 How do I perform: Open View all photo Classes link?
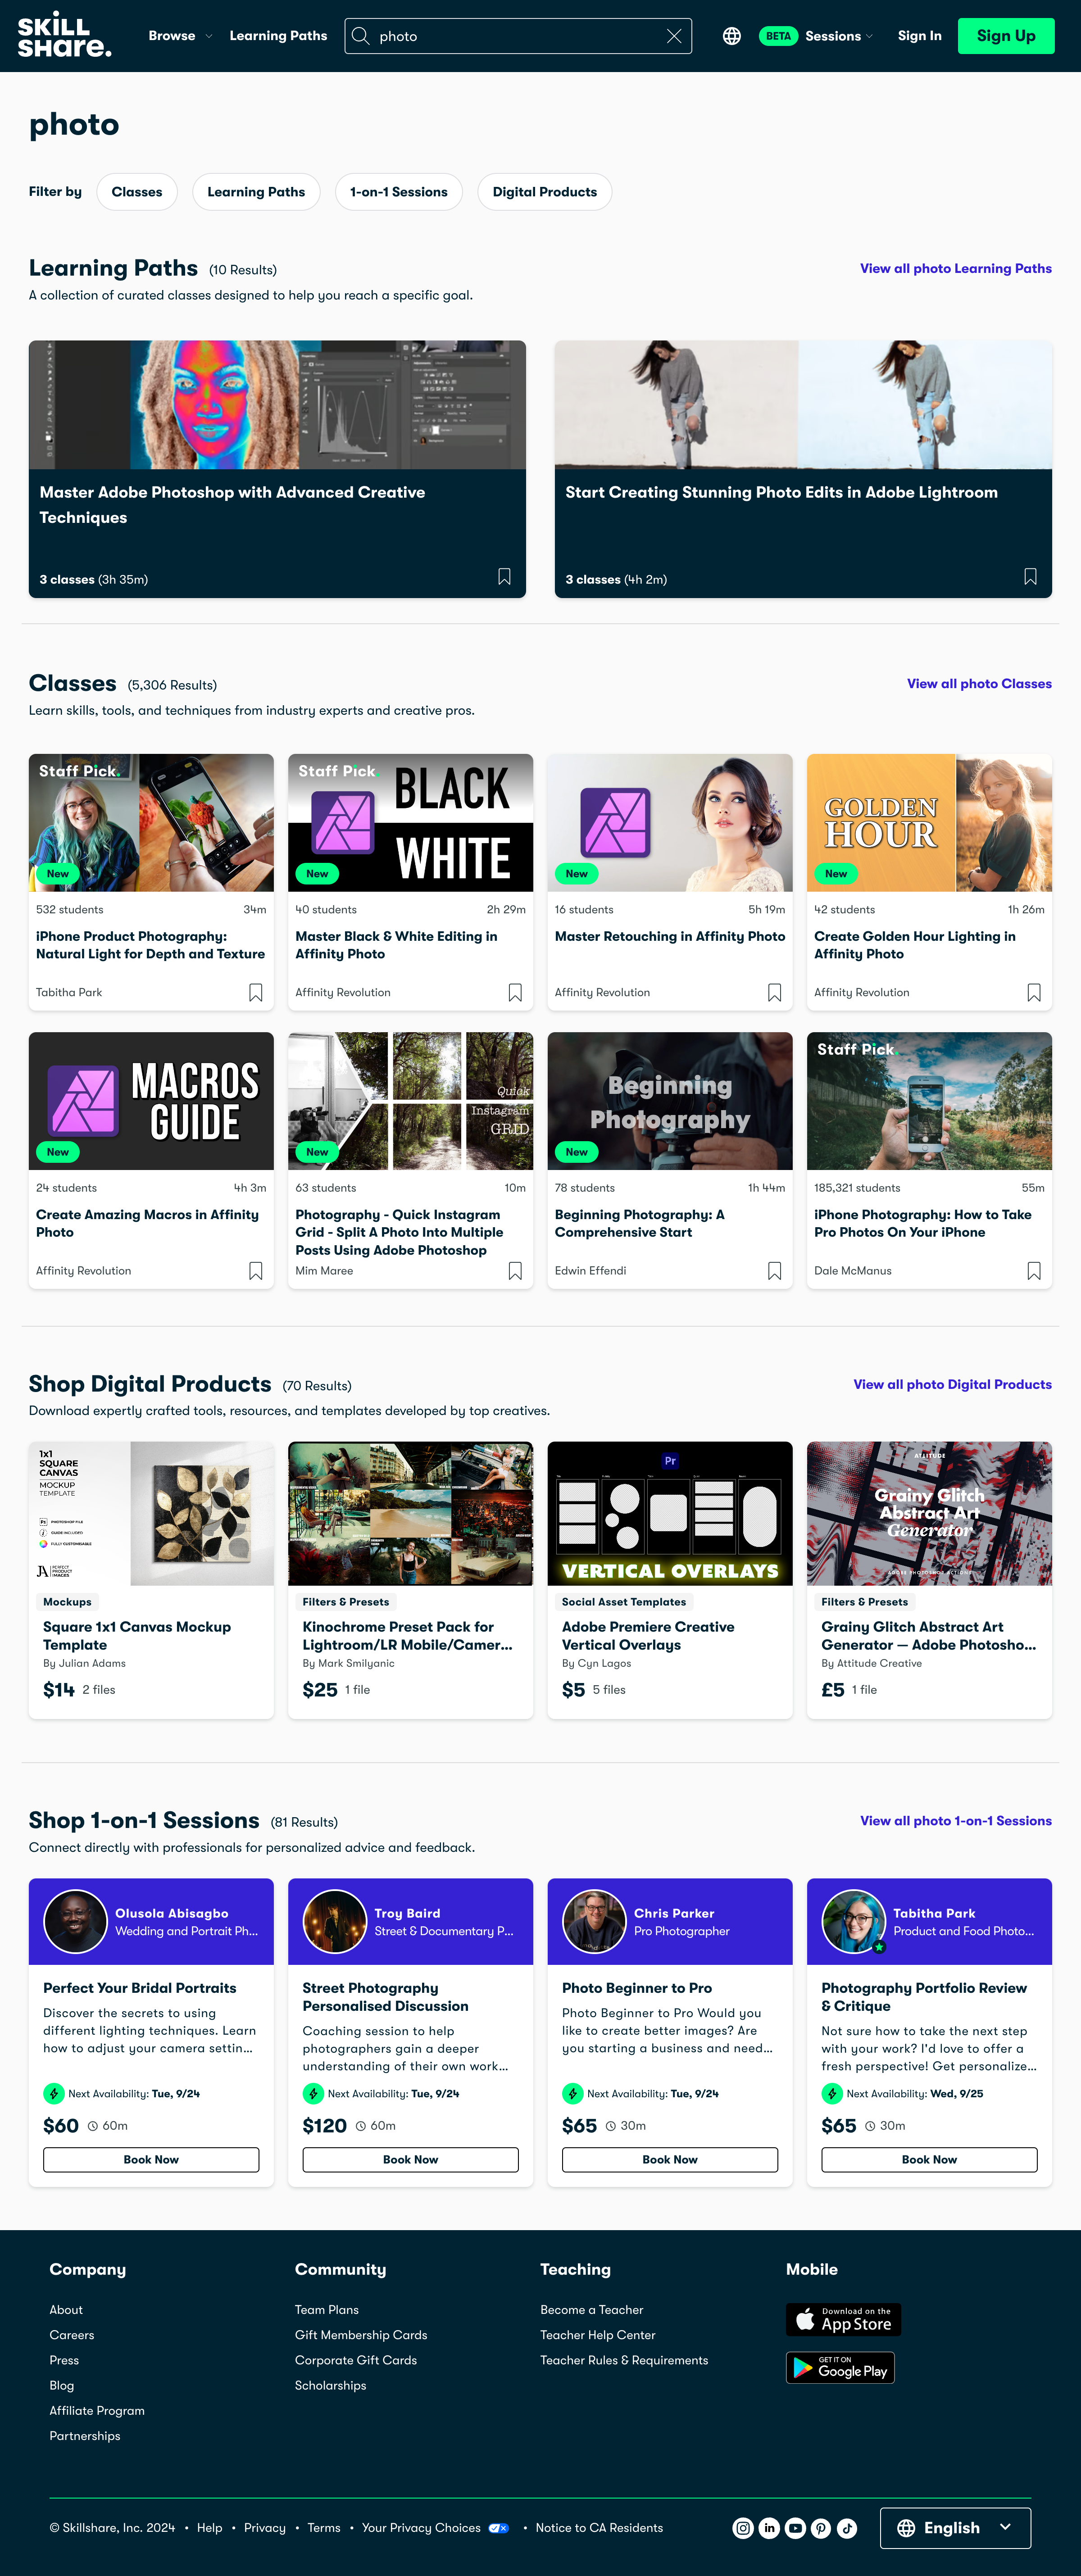coord(979,684)
